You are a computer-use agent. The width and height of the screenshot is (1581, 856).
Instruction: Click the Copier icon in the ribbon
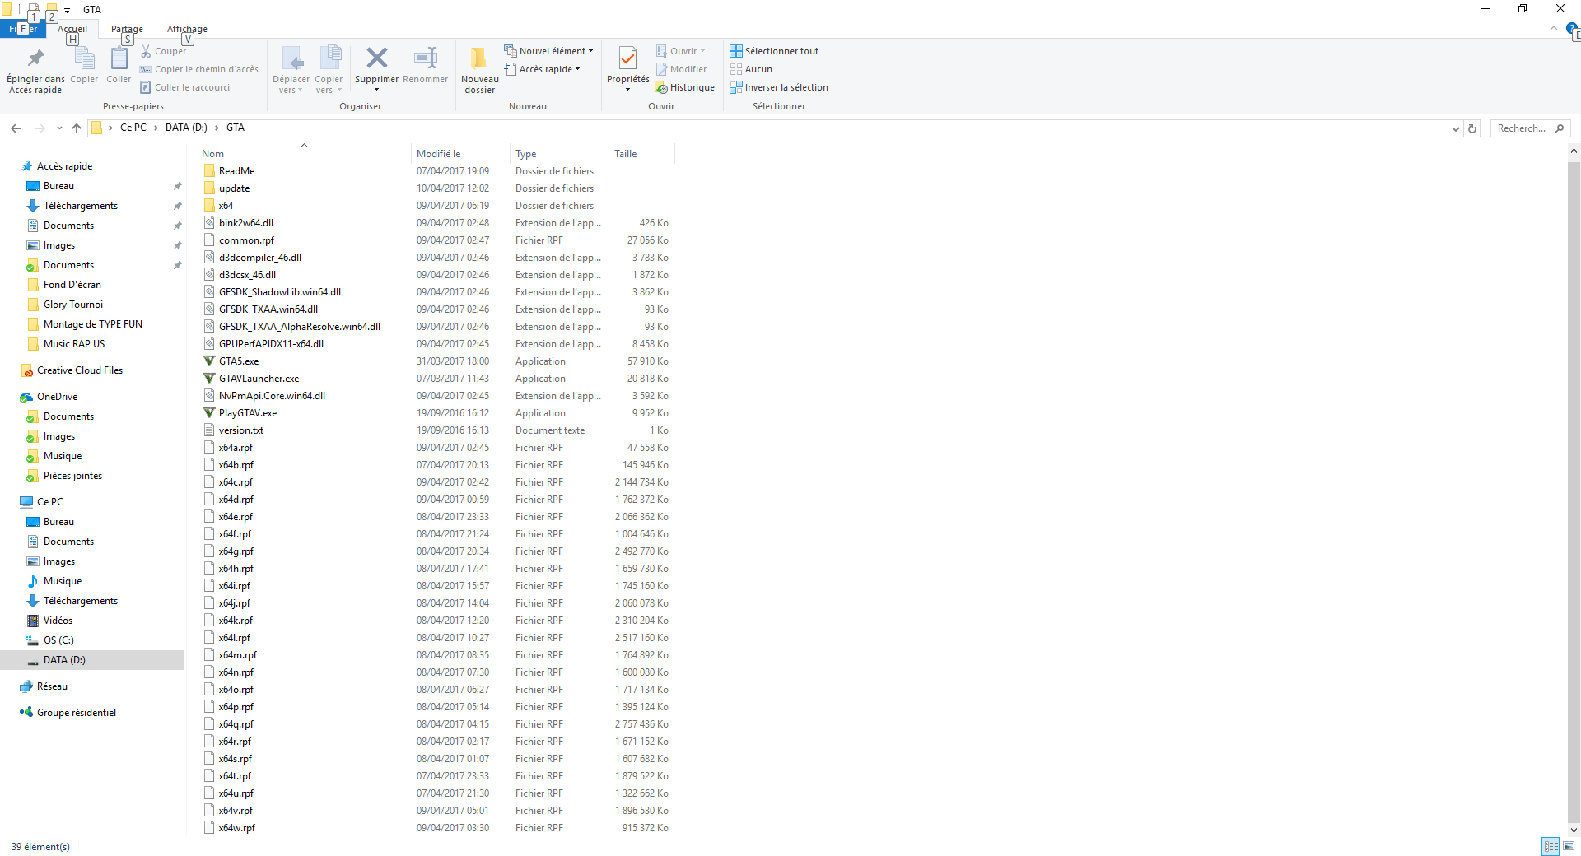pos(84,58)
